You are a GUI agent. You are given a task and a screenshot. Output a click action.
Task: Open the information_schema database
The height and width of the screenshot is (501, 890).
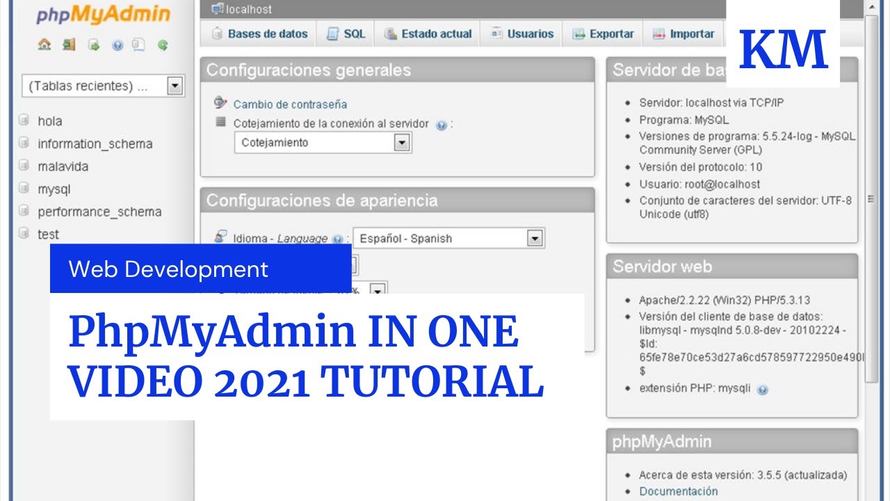[x=95, y=144]
